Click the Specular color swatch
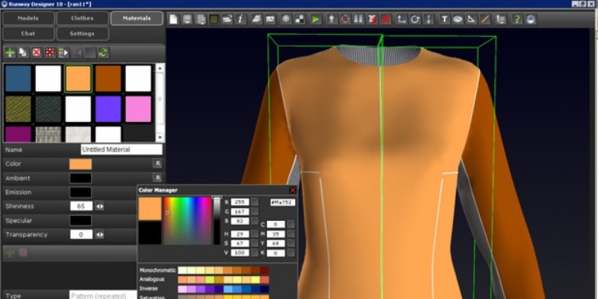The image size is (598, 299). [81, 220]
